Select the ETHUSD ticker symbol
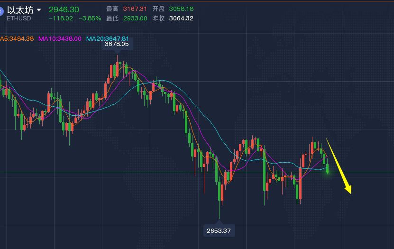Screen dimensions: 394x249 coord(19,18)
